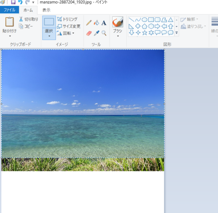Select the Magnifier tool
This screenshot has height=213, width=218.
click(104, 33)
